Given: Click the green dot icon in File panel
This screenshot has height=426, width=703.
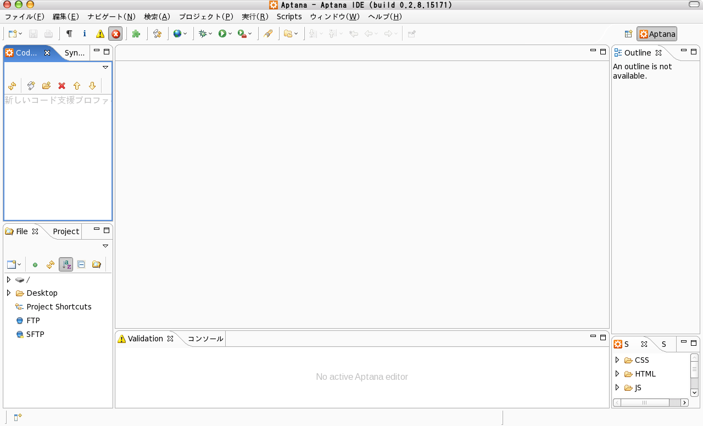Looking at the screenshot, I should [35, 264].
